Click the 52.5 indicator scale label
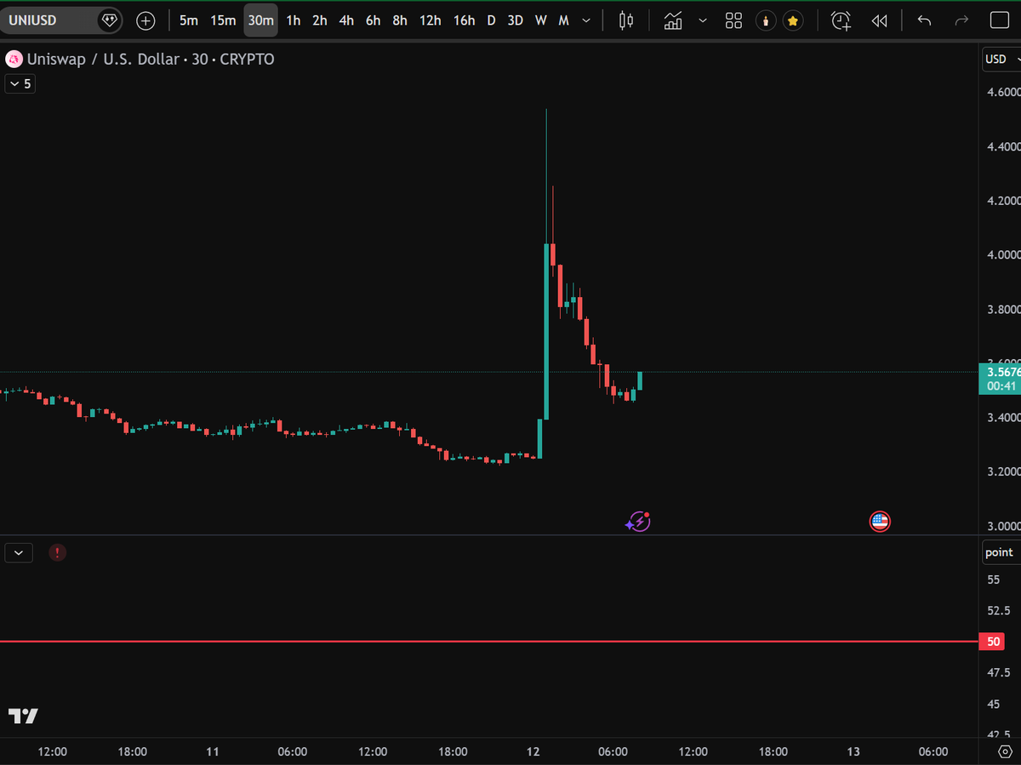The width and height of the screenshot is (1021, 765). (x=997, y=611)
